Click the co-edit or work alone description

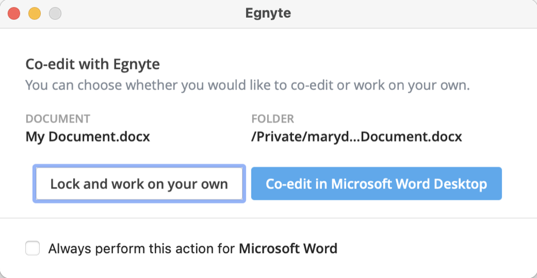pos(248,85)
